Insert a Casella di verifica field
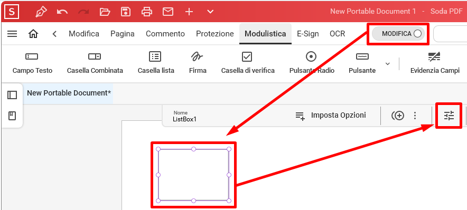467x210 pixels. point(248,63)
